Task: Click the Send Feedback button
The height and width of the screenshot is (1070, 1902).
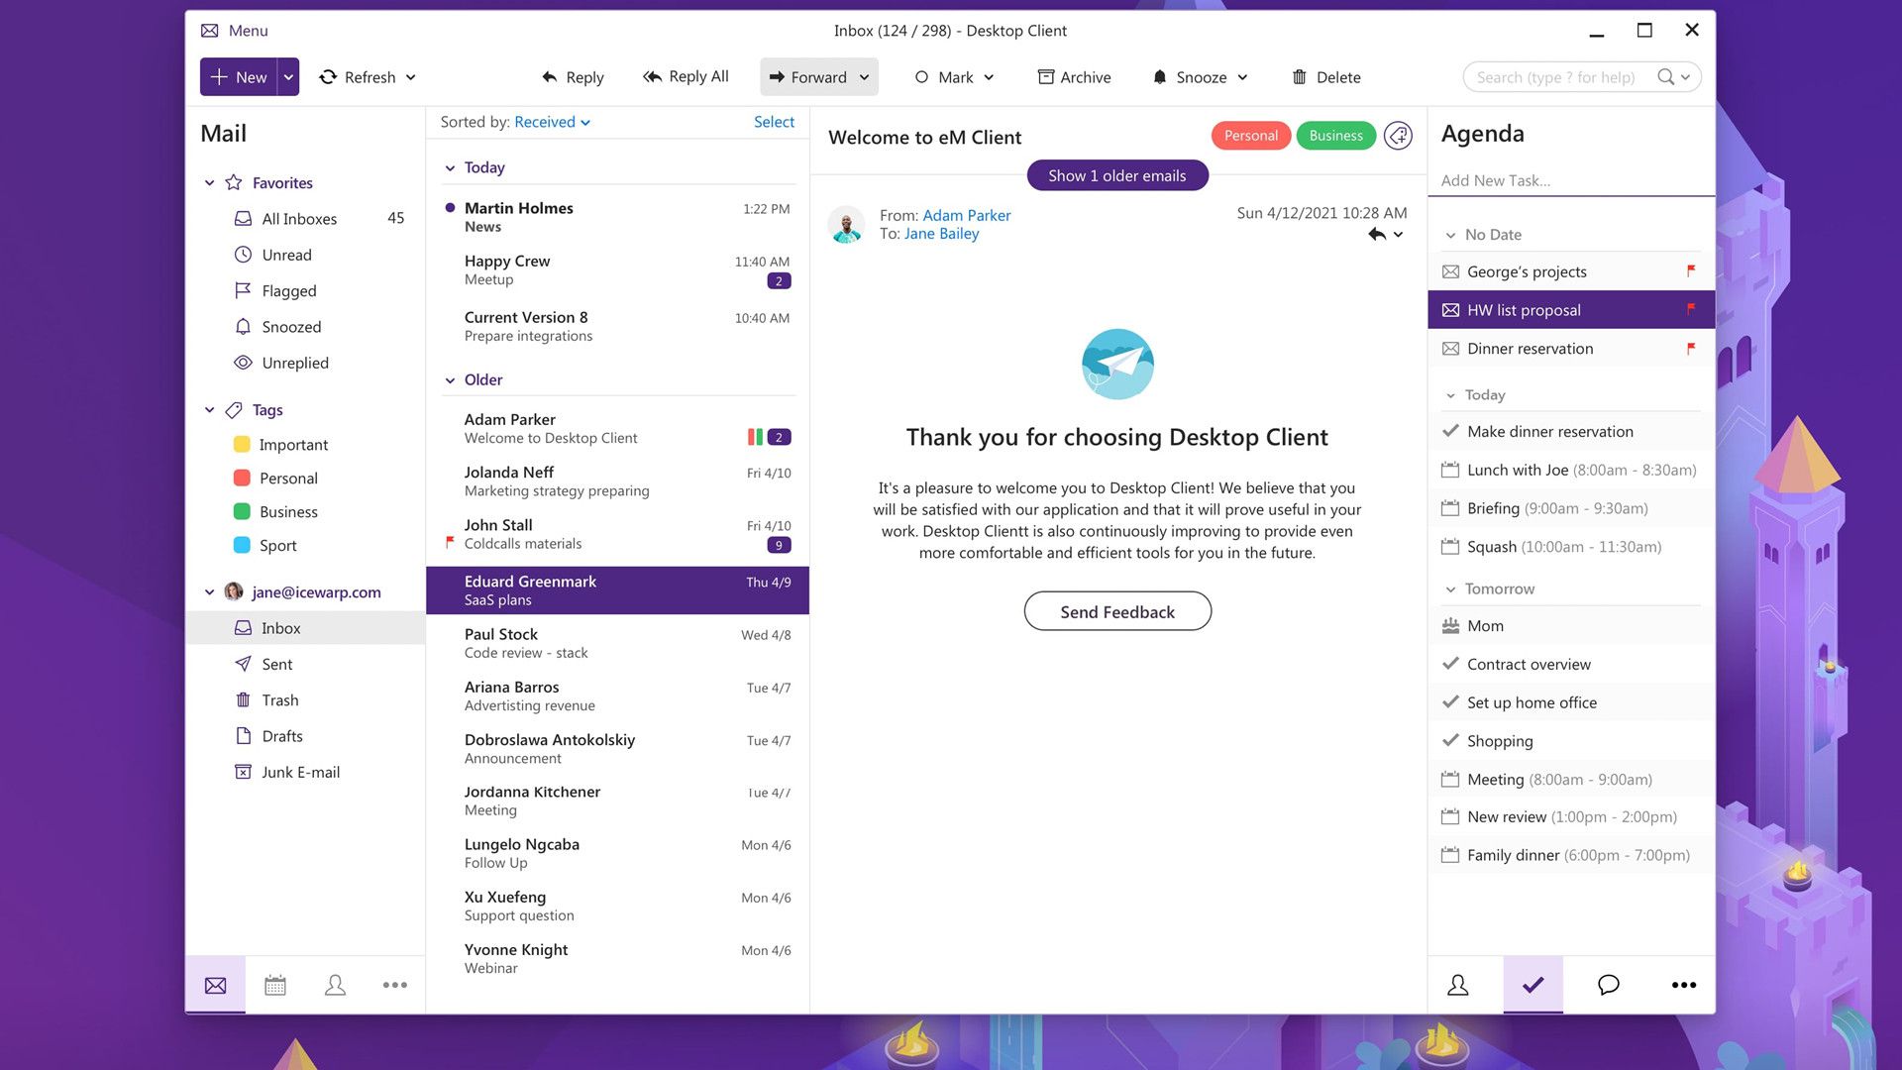Action: point(1117,611)
